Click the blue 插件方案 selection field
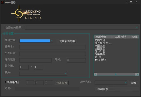141x97 pixels. [x=35, y=41]
